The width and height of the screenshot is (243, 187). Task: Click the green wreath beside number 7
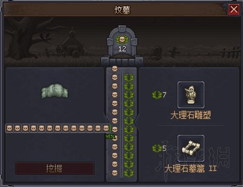click(157, 95)
